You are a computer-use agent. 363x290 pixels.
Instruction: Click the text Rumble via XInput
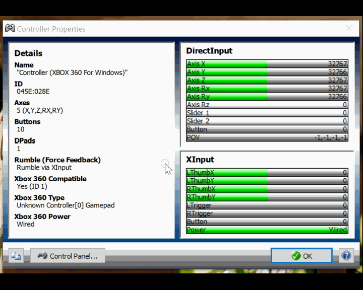[x=44, y=168]
